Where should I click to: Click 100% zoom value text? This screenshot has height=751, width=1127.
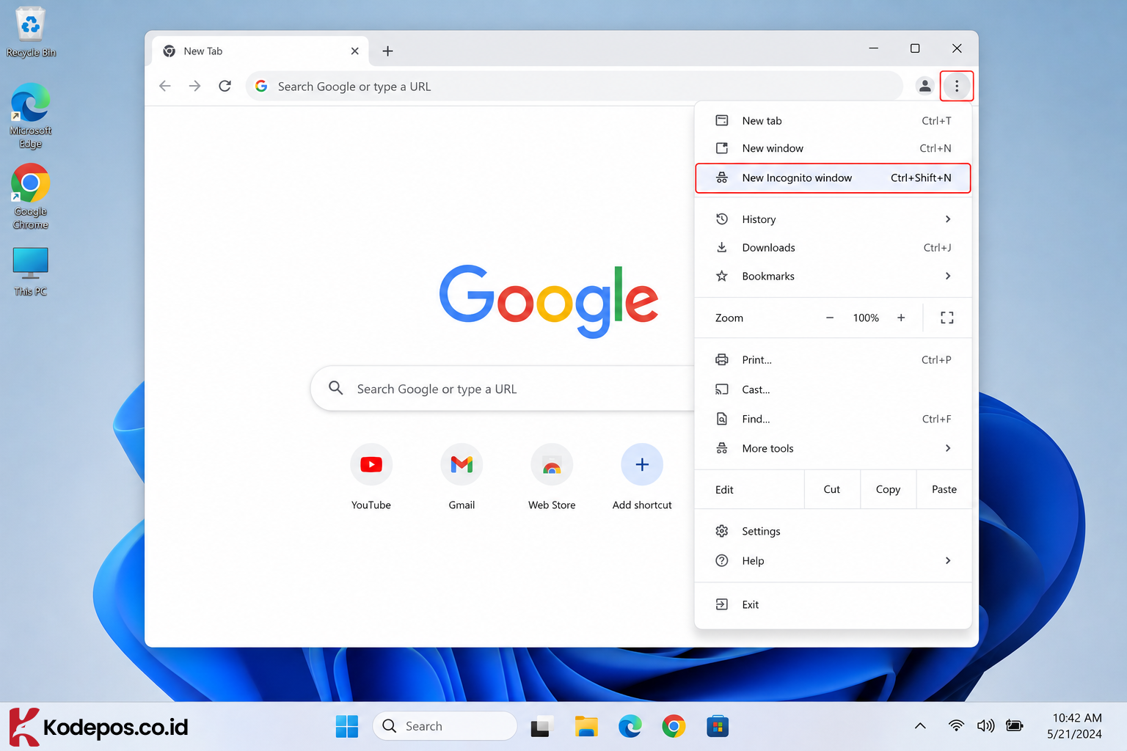tap(866, 318)
